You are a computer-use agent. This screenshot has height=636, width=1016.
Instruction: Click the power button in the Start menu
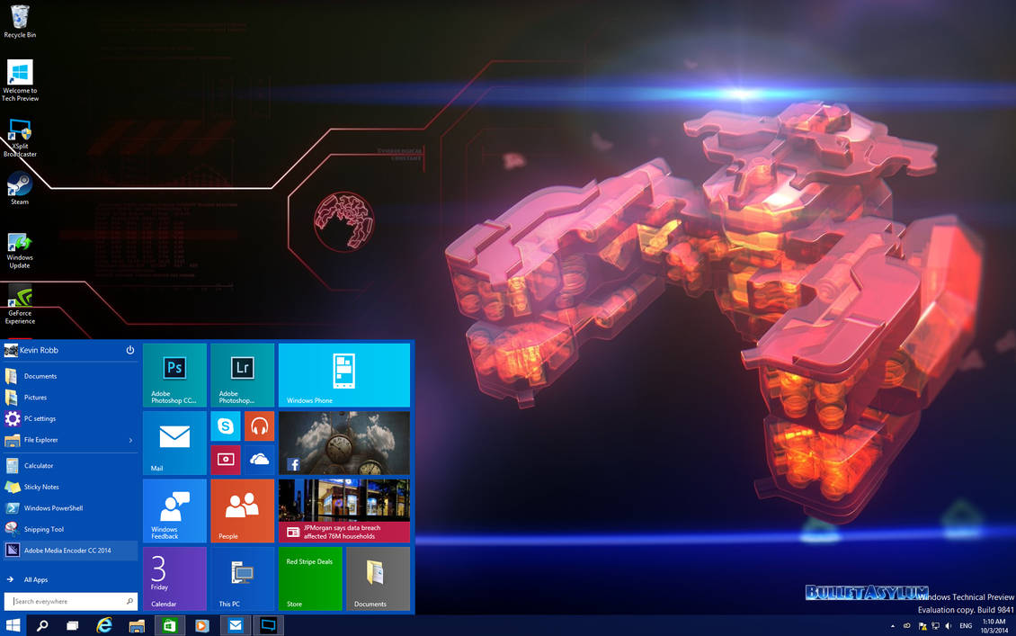pyautogui.click(x=130, y=350)
